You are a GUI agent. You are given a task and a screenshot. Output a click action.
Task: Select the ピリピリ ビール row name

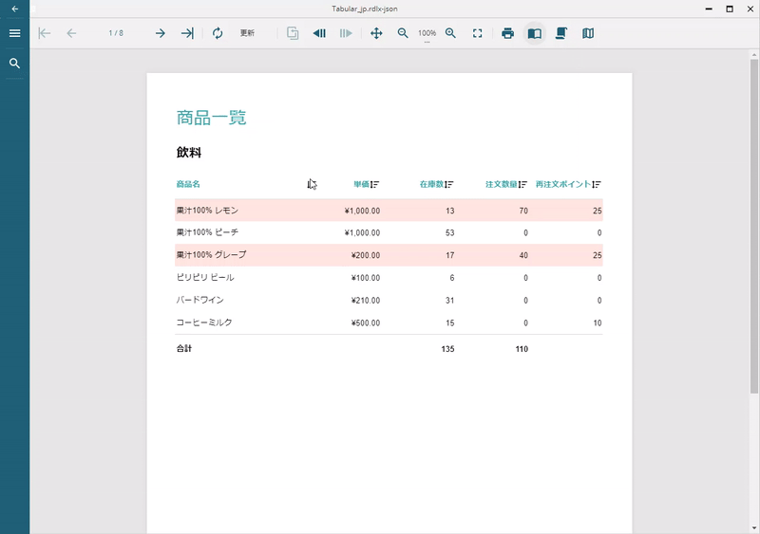click(x=205, y=277)
